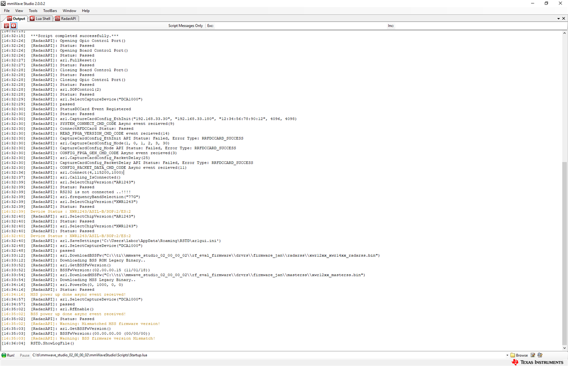Open the script path history dropdown

coord(507,355)
